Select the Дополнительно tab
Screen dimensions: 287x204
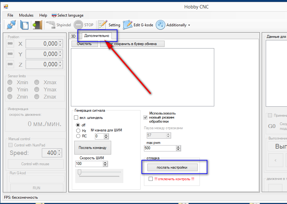click(96, 36)
